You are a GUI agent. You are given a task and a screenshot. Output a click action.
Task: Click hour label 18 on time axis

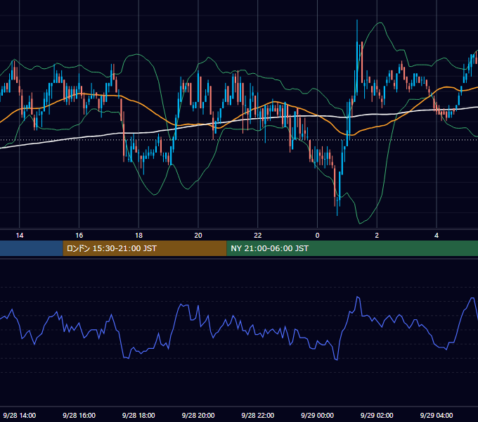(x=138, y=236)
